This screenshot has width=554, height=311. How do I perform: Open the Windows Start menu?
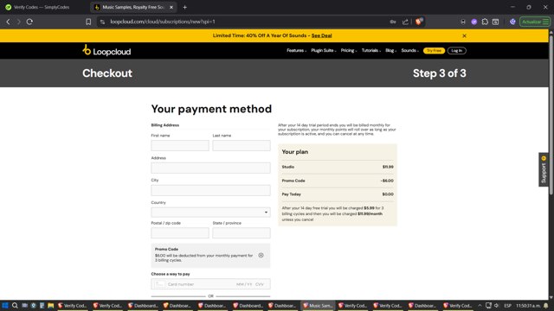(x=5, y=305)
